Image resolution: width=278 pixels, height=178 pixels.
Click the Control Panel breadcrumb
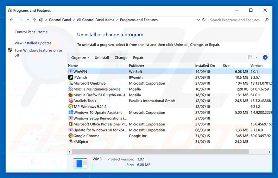pyautogui.click(x=60, y=20)
